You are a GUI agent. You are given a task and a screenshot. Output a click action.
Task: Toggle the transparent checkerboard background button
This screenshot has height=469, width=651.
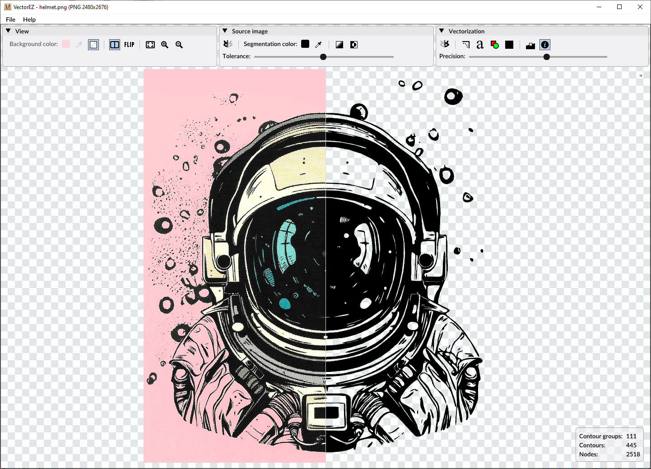click(x=93, y=45)
